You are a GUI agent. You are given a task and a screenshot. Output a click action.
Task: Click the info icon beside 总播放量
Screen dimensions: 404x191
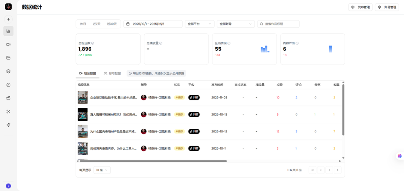tap(161, 43)
